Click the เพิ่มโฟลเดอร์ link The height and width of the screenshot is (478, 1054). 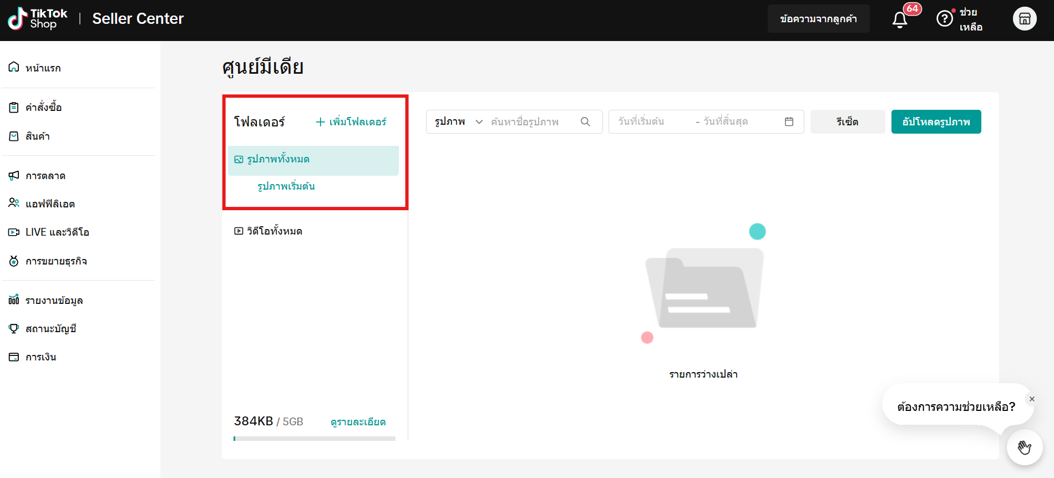(x=351, y=121)
